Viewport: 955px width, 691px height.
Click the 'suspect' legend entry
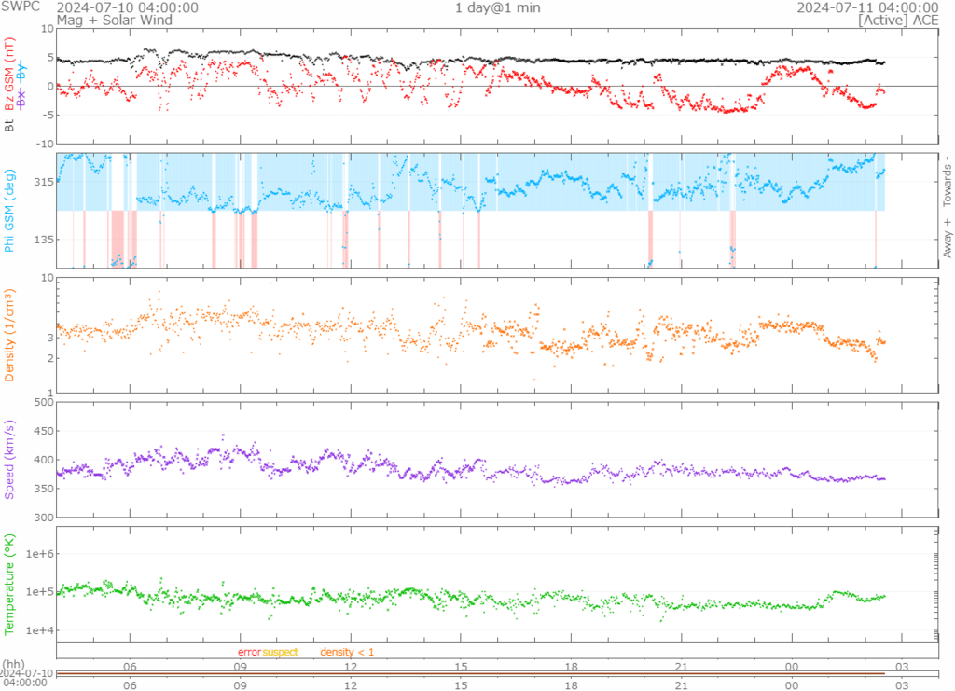click(x=280, y=652)
